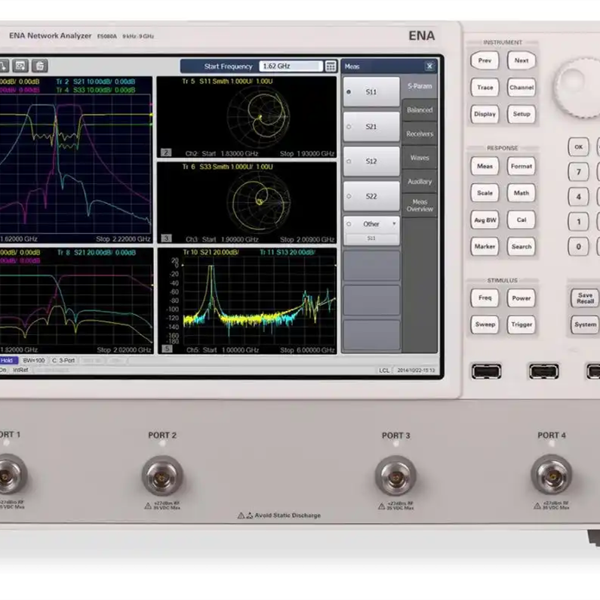Push the Trace hardkey
The image size is (600, 600).
[485, 88]
